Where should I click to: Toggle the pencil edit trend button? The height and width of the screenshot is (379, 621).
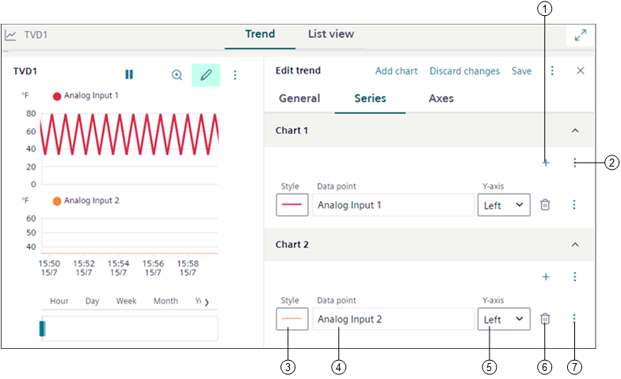[206, 75]
